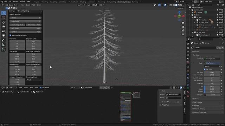
Task: Open the Object data properties tab icon
Action: click(188, 89)
